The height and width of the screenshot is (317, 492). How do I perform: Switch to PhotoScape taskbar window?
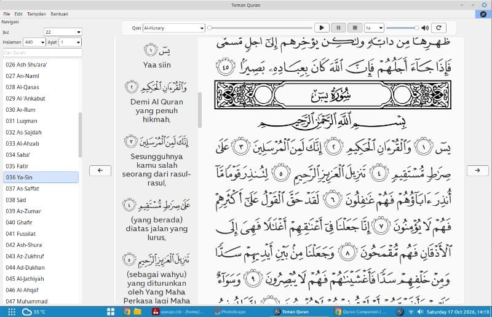[x=229, y=311]
